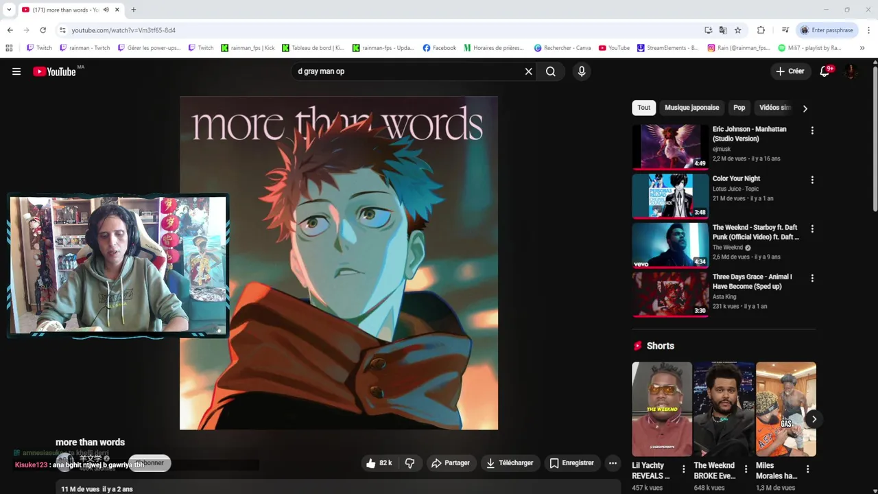Select the Tout filter chip

click(x=644, y=108)
